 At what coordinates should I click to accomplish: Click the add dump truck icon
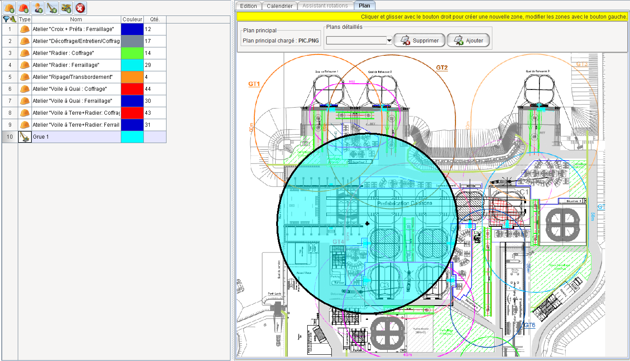[x=67, y=8]
